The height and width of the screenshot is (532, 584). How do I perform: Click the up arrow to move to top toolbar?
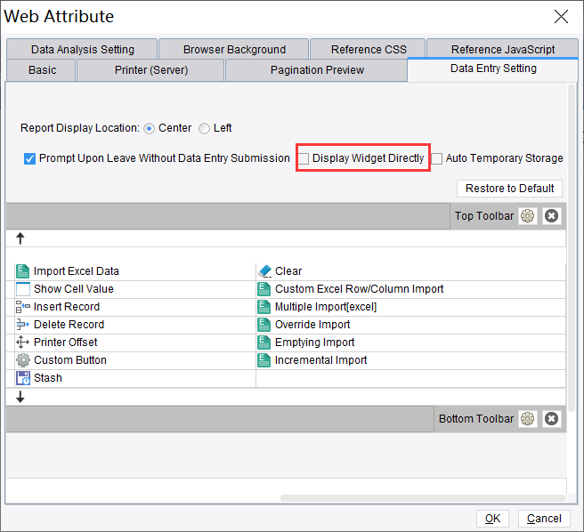pyautogui.click(x=20, y=238)
